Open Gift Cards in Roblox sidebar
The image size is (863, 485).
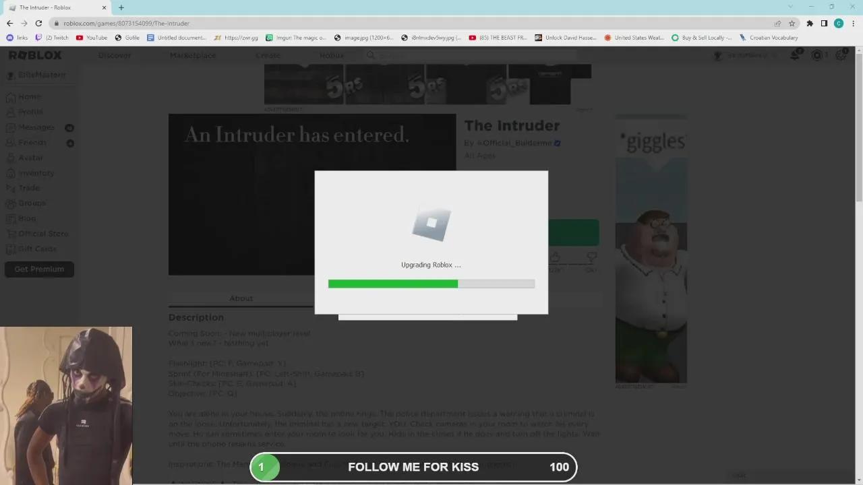[31, 249]
